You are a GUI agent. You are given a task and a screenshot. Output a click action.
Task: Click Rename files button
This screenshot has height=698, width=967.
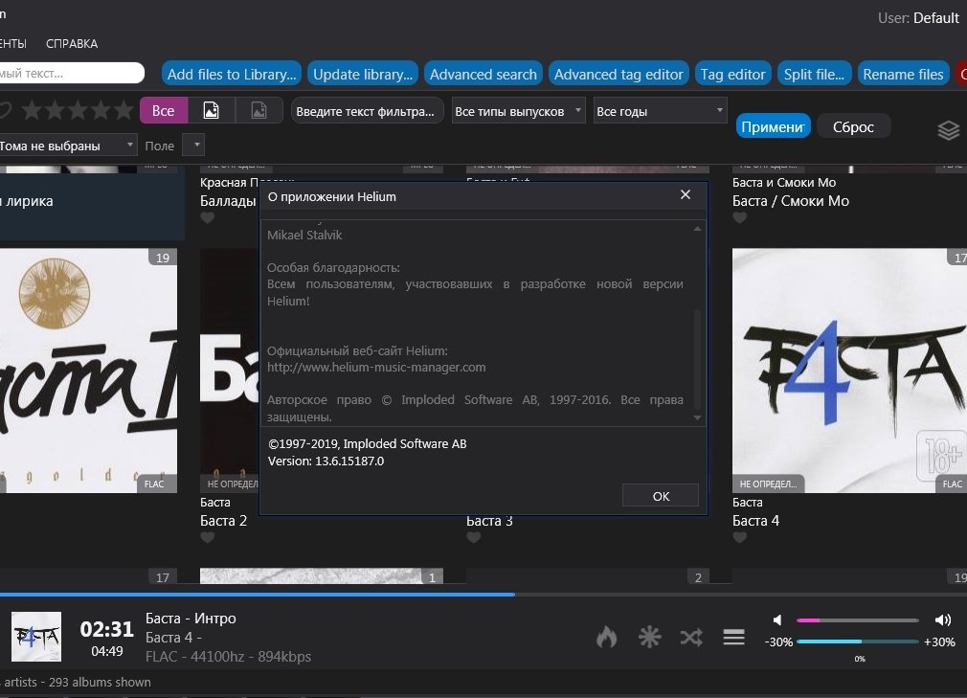tap(903, 74)
